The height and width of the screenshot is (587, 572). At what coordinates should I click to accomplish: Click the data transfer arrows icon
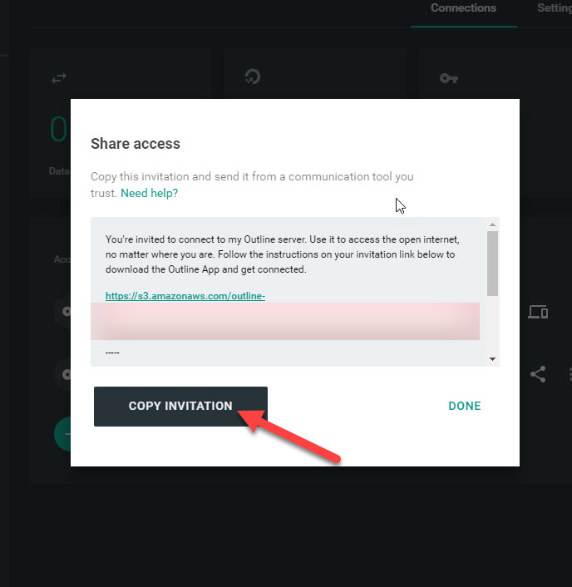click(59, 79)
